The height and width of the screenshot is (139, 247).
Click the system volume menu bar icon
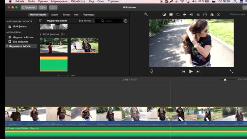coord(195,2)
